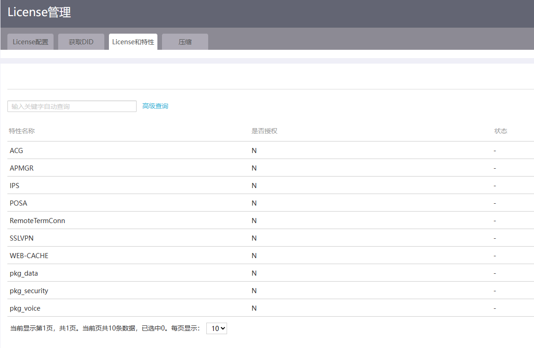Select the pkg_voice feature row
The image size is (534, 348).
coord(25,308)
